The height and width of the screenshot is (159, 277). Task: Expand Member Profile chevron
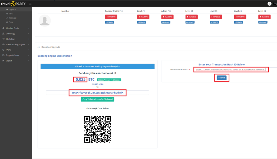click(x=29, y=28)
